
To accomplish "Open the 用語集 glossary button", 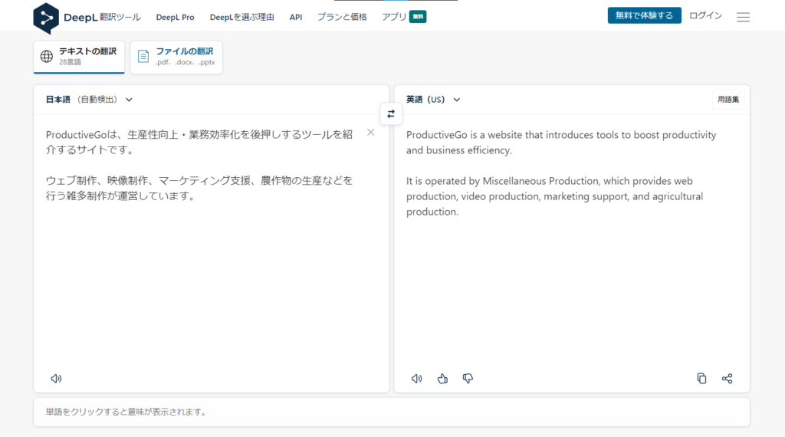I will point(728,99).
